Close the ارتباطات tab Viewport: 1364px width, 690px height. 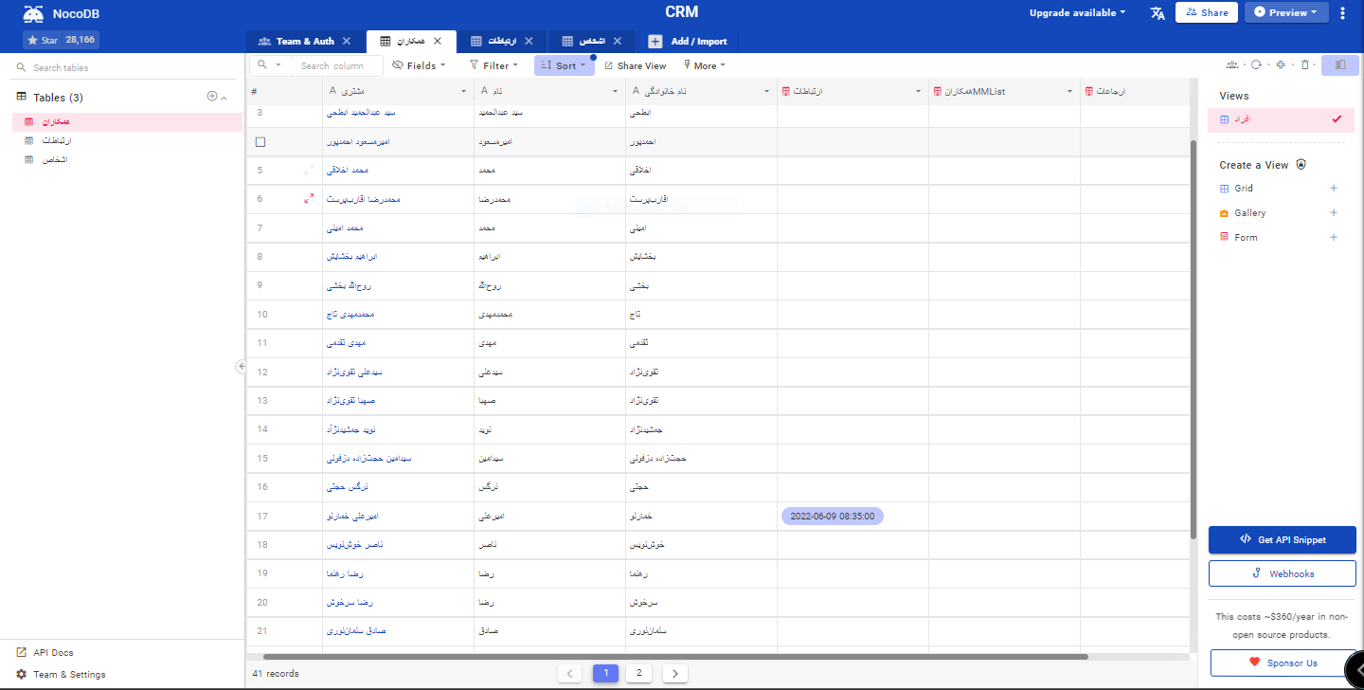(529, 42)
